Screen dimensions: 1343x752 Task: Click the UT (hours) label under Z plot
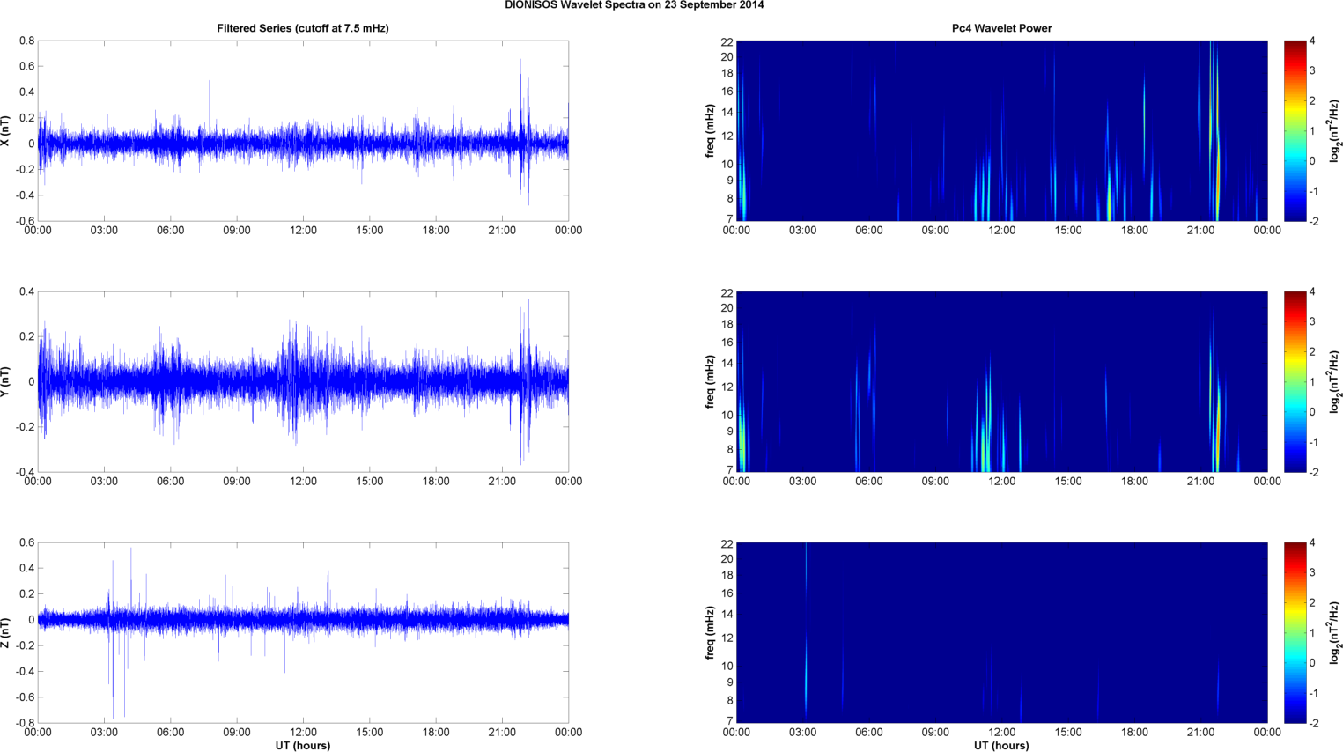[303, 745]
